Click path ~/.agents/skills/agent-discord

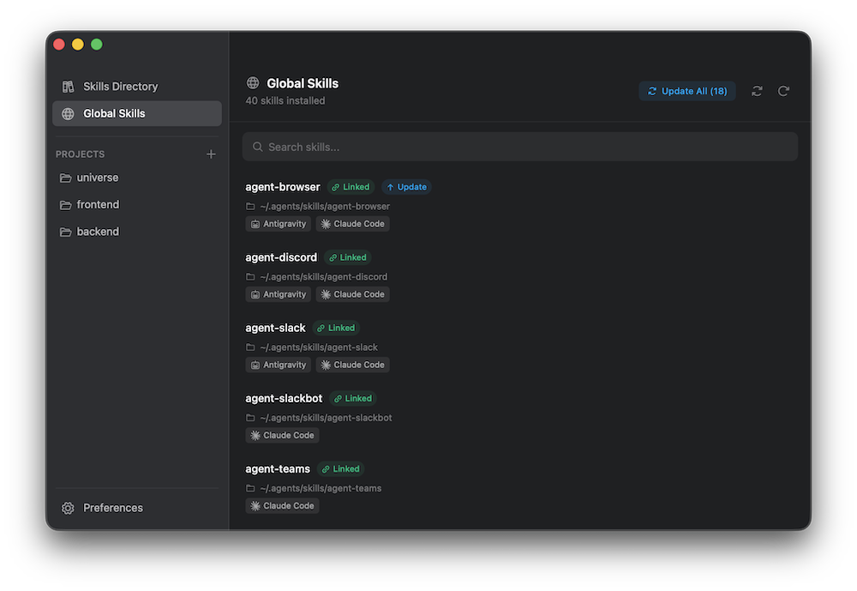[x=324, y=277]
